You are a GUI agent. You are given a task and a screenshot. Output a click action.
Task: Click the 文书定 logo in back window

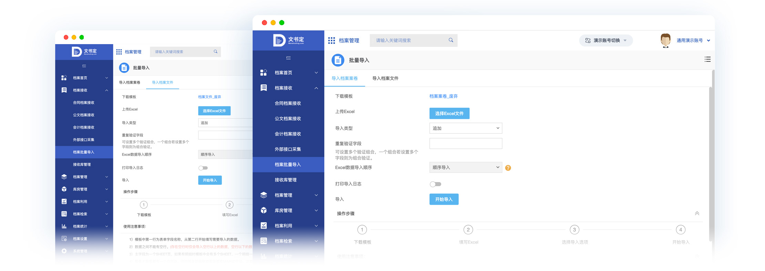pos(84,52)
